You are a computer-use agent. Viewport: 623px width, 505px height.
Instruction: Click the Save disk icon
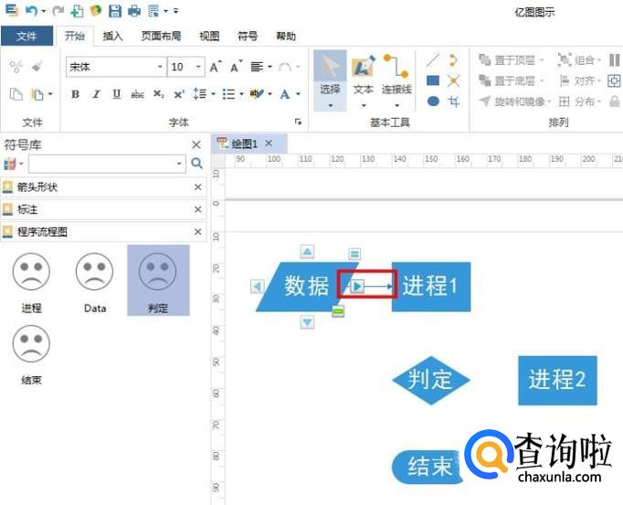[x=115, y=11]
